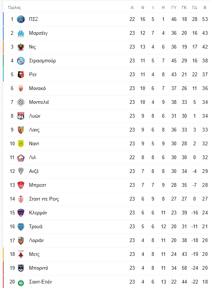This screenshot has height=288, width=216.
Task: Click the Μονακό crest icon
Action: (x=21, y=89)
